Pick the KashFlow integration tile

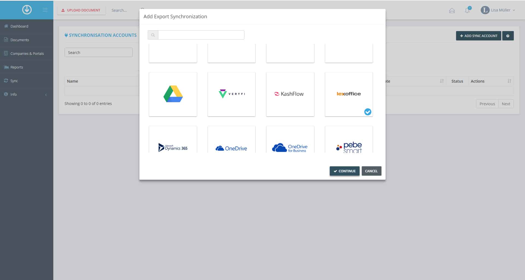[290, 94]
